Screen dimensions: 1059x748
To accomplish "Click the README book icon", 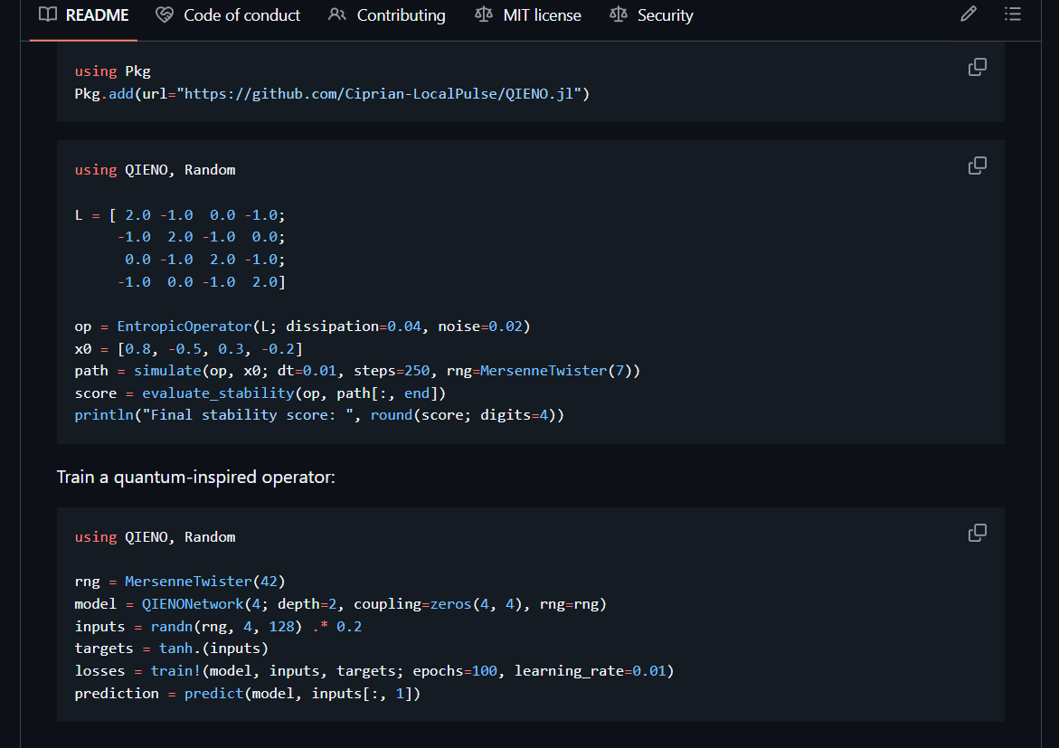I will coord(48,14).
